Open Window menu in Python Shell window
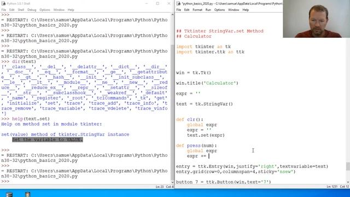 tap(59, 10)
